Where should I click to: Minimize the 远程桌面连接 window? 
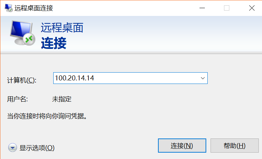(x=202, y=8)
